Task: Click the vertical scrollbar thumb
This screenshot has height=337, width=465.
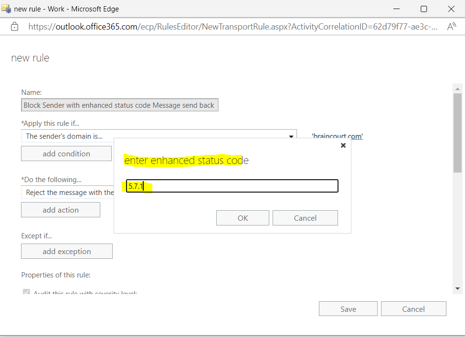Action: coord(457,133)
